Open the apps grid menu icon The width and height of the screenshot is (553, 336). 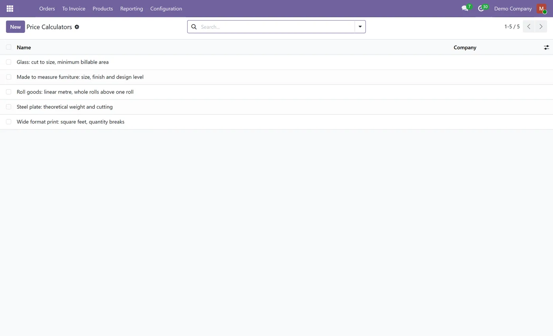tap(10, 8)
